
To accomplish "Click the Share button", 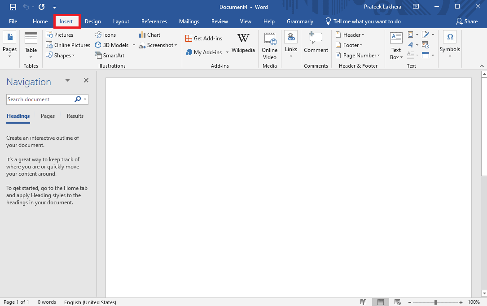I will [467, 22].
